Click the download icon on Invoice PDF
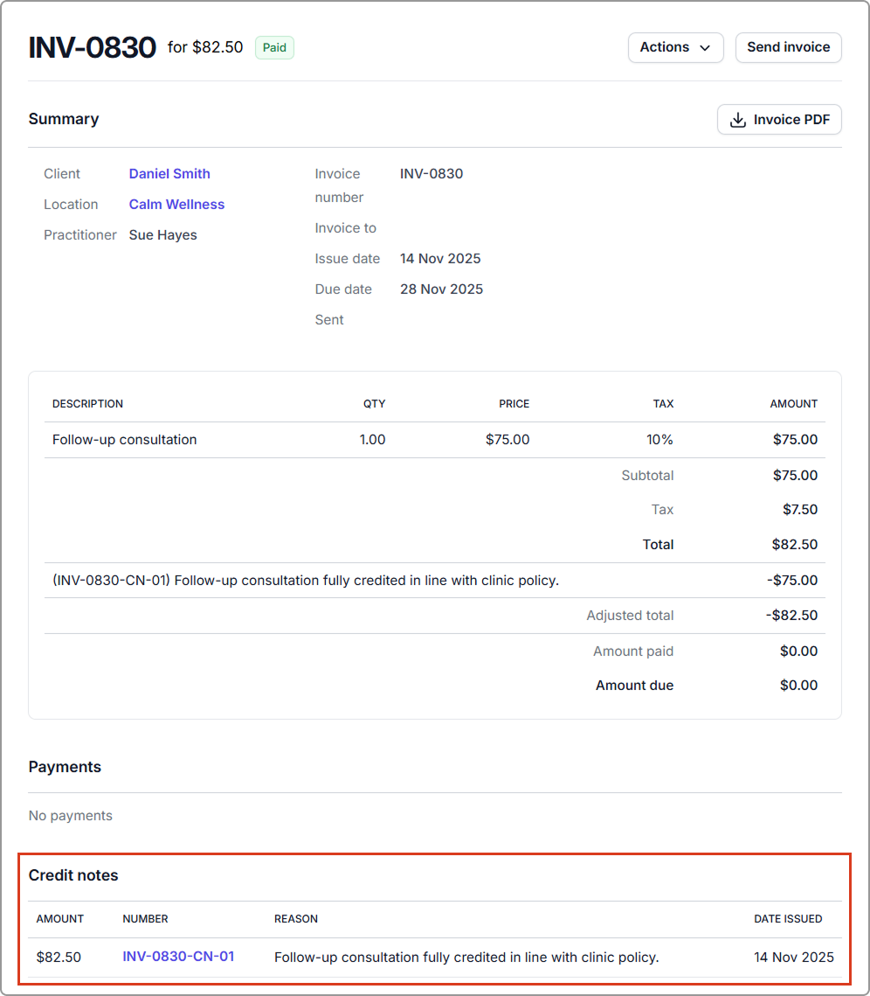This screenshot has height=996, width=870. coord(738,120)
